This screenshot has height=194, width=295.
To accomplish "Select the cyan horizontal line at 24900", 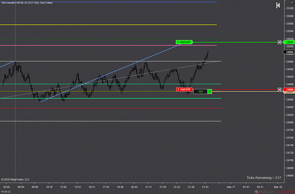I will pos(110,84).
